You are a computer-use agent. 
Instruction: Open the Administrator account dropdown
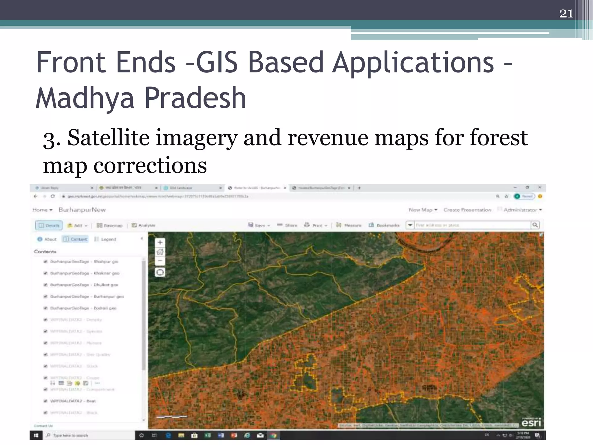point(522,210)
